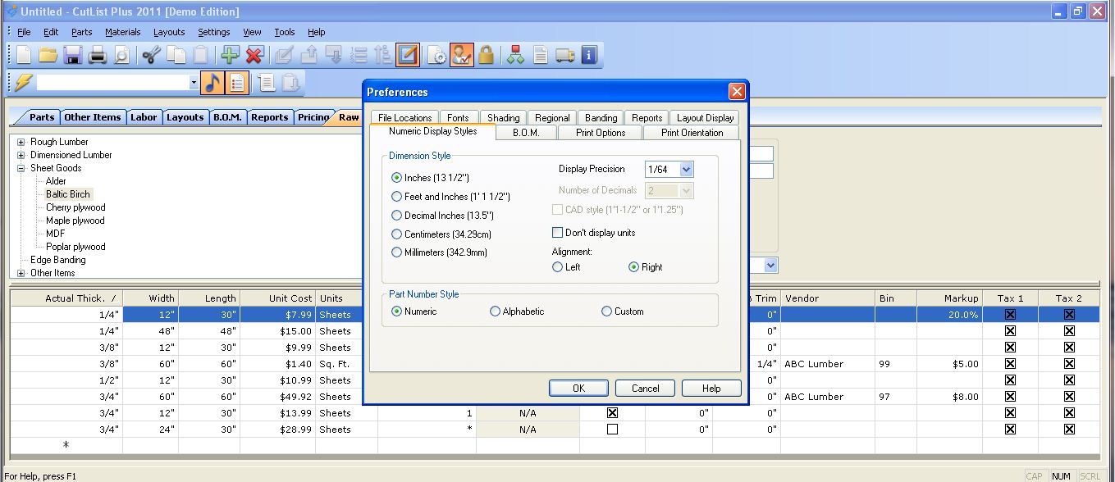The image size is (1115, 482).
Task: Collapse the Sheet Goods tree node
Action: coord(21,168)
